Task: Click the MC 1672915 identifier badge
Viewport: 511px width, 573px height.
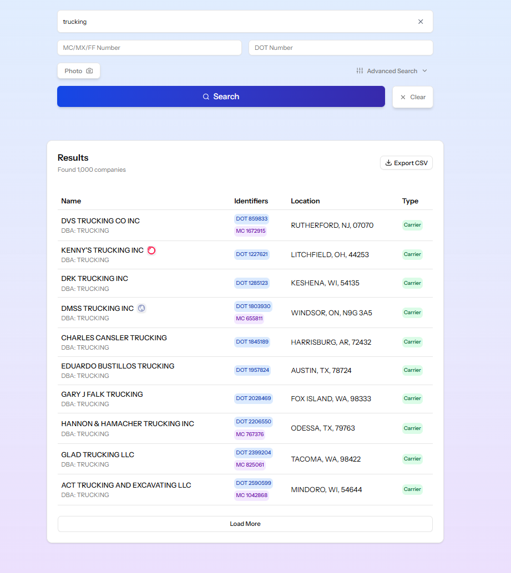Action: (x=250, y=231)
